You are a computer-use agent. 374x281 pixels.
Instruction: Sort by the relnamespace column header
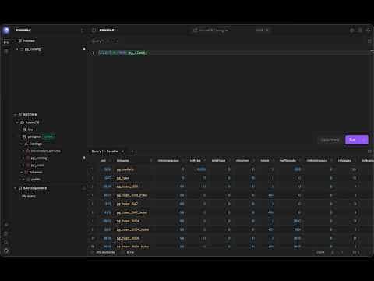[168, 161]
